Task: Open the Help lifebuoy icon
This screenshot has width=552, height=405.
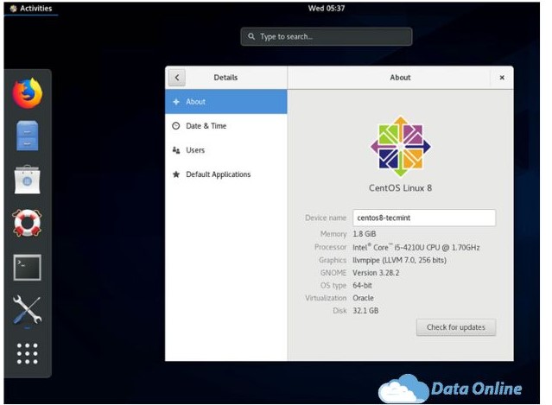Action: 28,223
